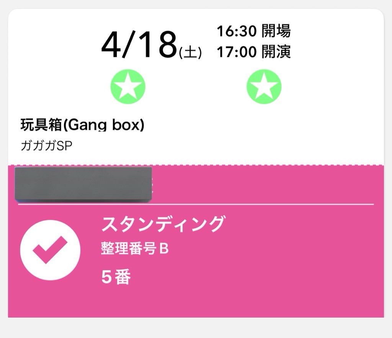The image size is (392, 338).
Task: Click the 5番 entry number
Action: (x=116, y=277)
